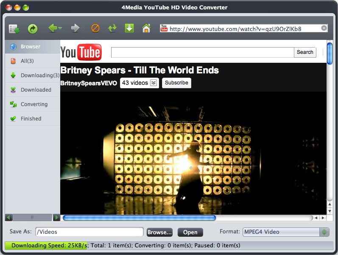
Task: Click the Paused: 0 item(s) status text
Action: click(217, 246)
